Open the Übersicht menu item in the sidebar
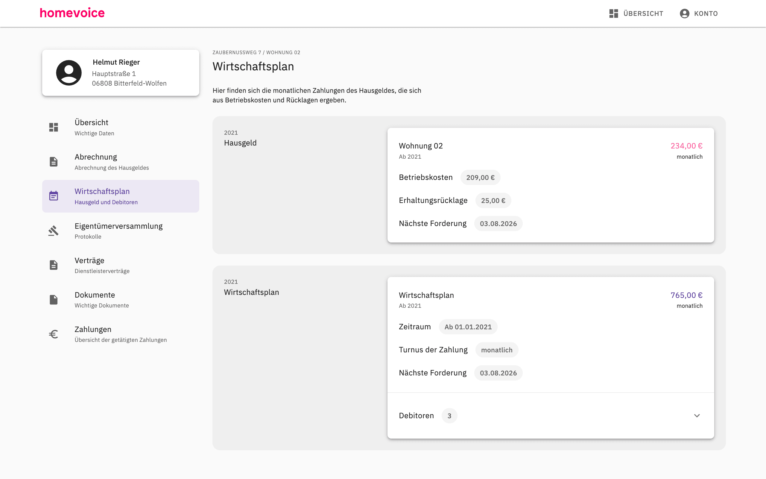Image resolution: width=766 pixels, height=479 pixels. 121,127
